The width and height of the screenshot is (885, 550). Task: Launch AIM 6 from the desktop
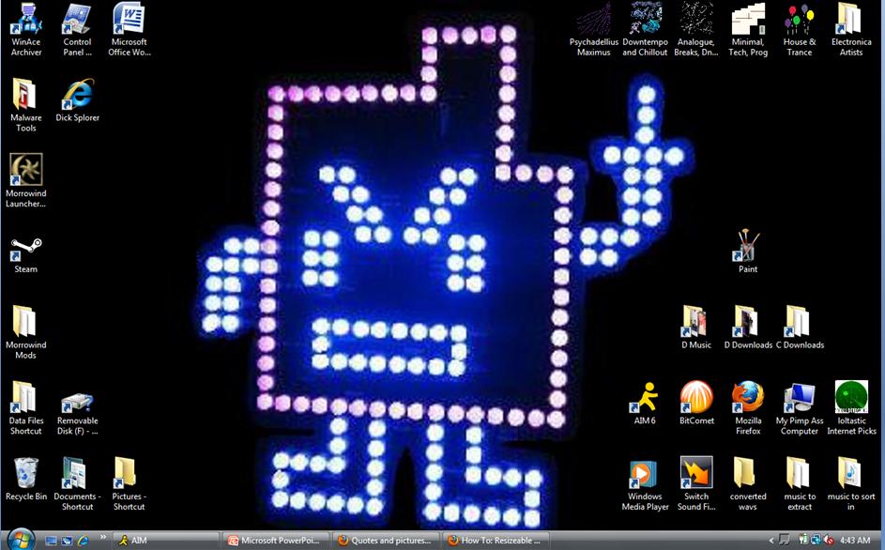point(645,398)
